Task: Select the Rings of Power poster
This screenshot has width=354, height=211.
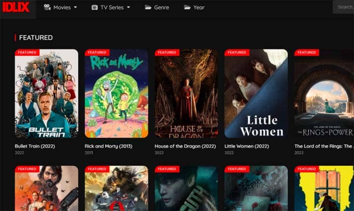Action: (324, 94)
